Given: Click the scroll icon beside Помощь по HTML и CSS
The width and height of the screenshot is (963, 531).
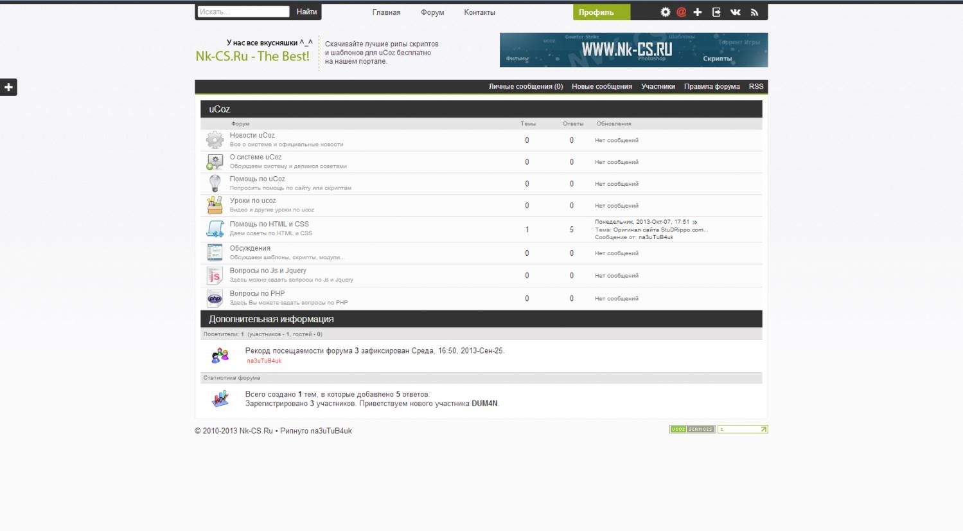Looking at the screenshot, I should click(215, 229).
